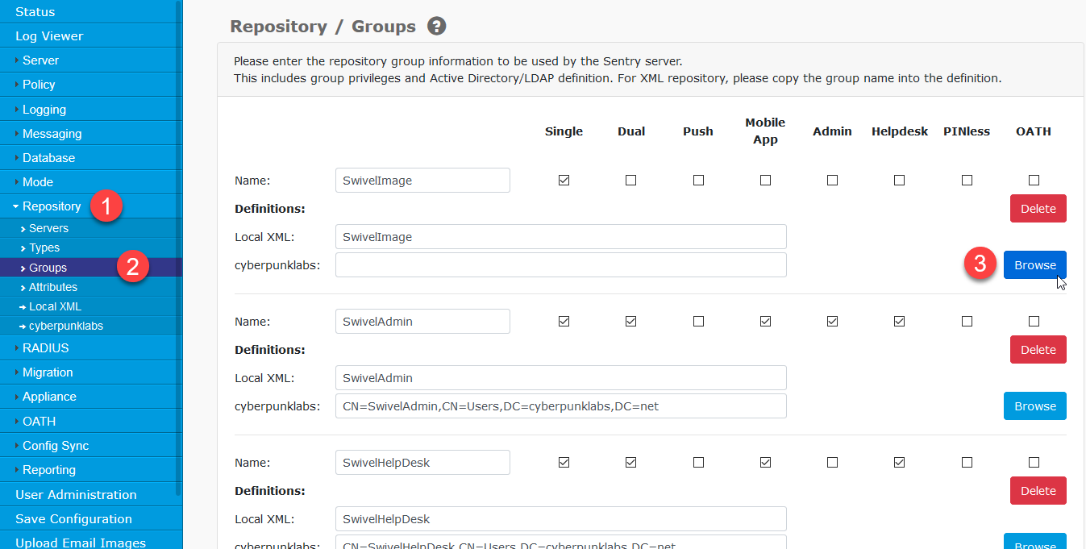This screenshot has height=549, width=1086.
Task: Delete the SwivelImage group
Action: coord(1038,209)
